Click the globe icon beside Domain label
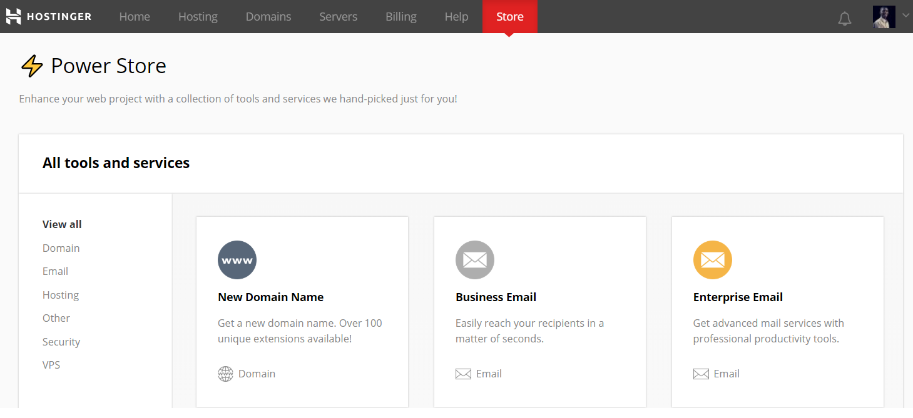The width and height of the screenshot is (913, 418). pos(225,374)
